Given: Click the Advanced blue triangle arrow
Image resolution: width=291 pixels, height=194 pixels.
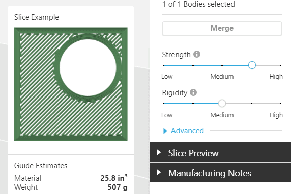Looking at the screenshot, I should [x=165, y=131].
